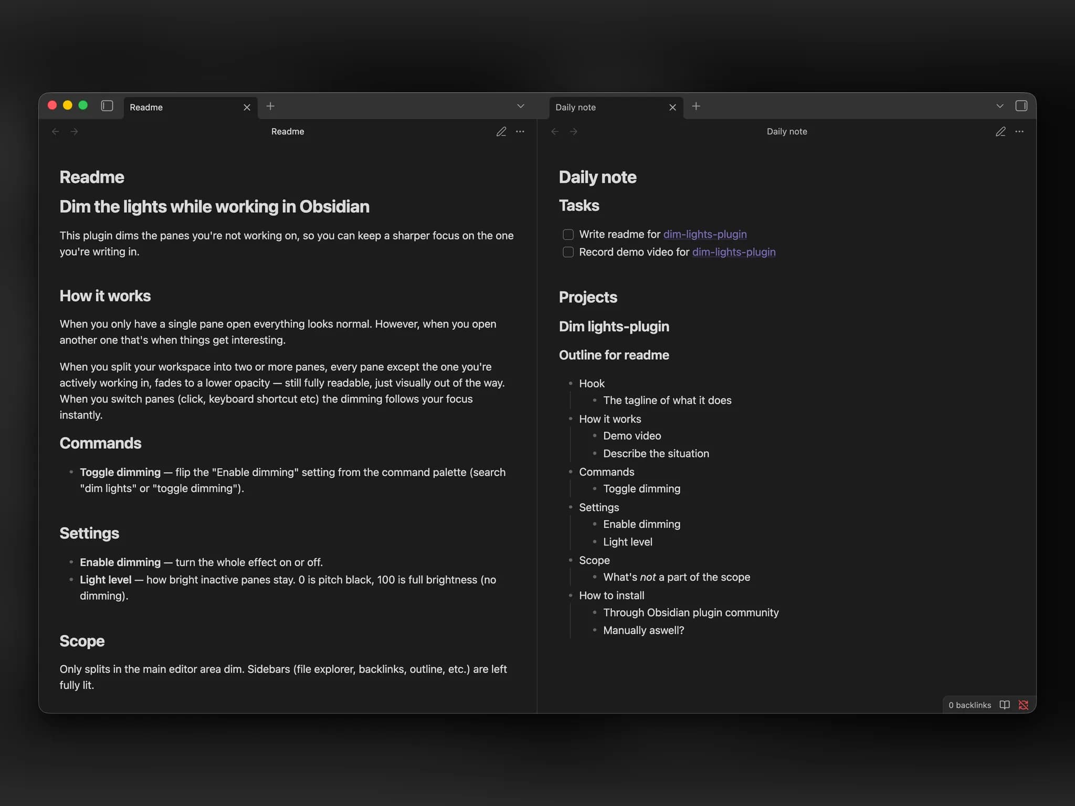This screenshot has height=806, width=1075.
Task: Navigate forward in Daily note pane
Action: click(574, 131)
